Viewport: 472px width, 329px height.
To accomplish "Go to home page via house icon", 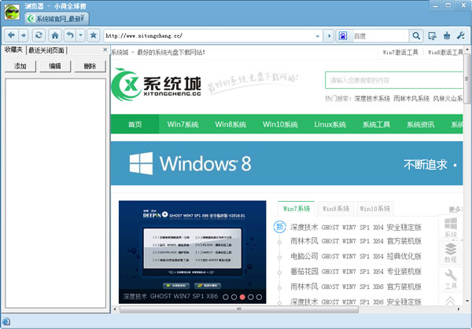I will [x=55, y=35].
